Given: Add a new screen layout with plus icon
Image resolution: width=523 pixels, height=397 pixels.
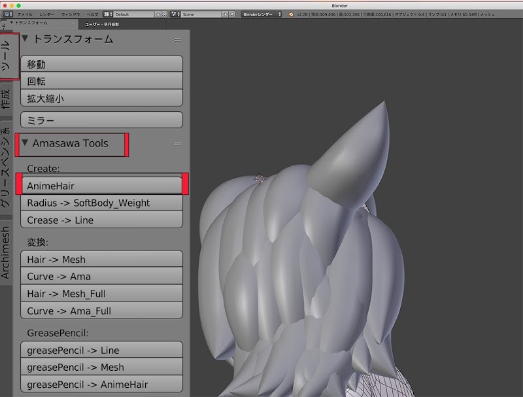Looking at the screenshot, I should (158, 14).
